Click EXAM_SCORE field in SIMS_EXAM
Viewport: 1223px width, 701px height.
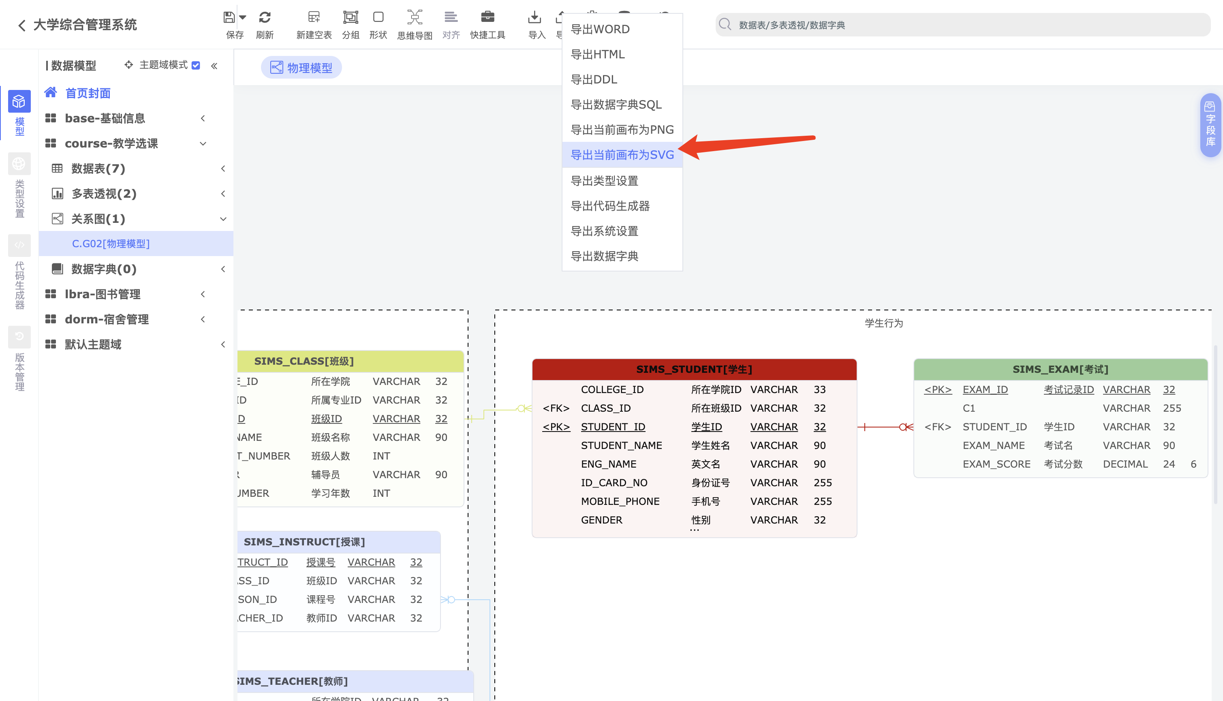(997, 464)
